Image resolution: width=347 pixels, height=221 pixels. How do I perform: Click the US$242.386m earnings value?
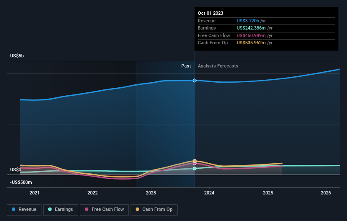251,28
